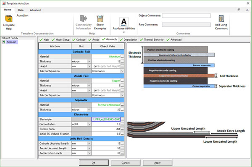
Task: Expand Anode Extra Length unit dropdown
Action: pyautogui.click(x=89, y=153)
